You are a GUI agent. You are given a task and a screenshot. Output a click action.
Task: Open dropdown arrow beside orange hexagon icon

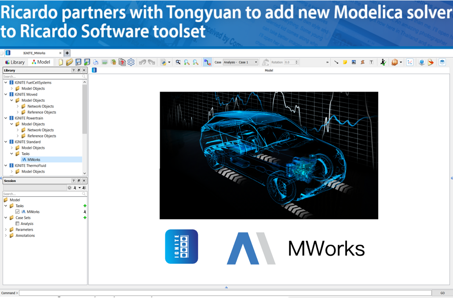point(401,62)
